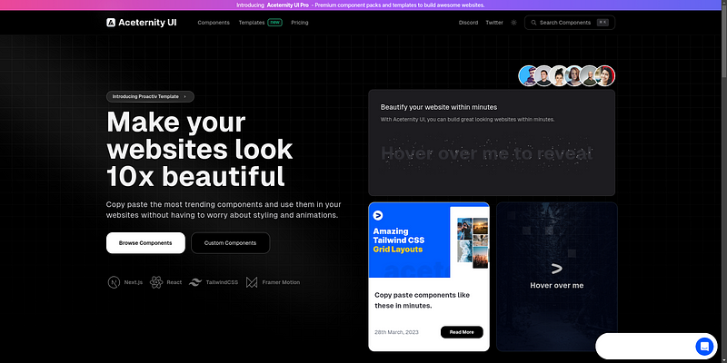Click the magnifier icon in the search box
727x363 pixels.
click(532, 22)
